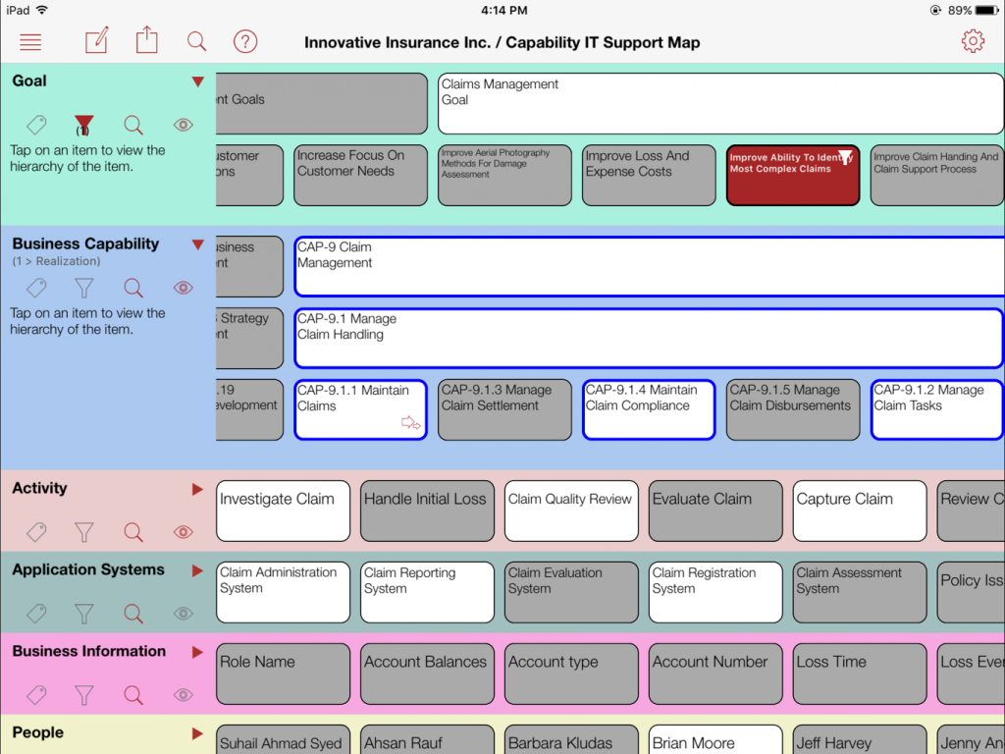1005x754 pixels.
Task: Open the search icon in the Activity lane
Action: pyautogui.click(x=133, y=532)
